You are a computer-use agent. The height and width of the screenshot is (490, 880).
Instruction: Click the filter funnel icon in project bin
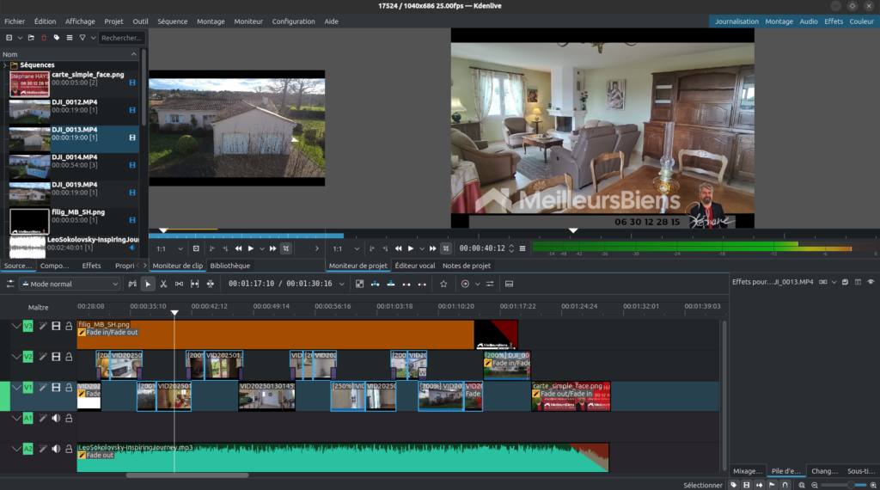[x=82, y=38]
